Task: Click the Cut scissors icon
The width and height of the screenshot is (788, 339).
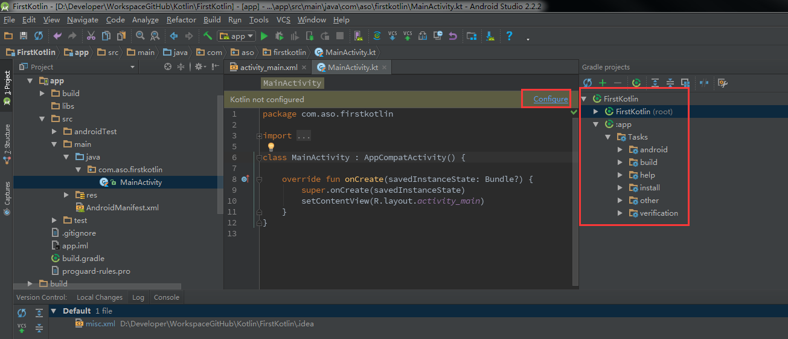Action: (91, 36)
